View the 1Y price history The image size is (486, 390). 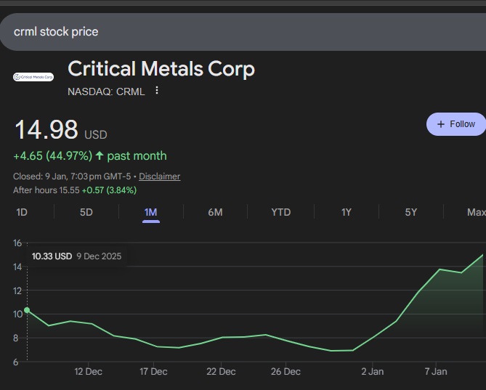pos(347,212)
